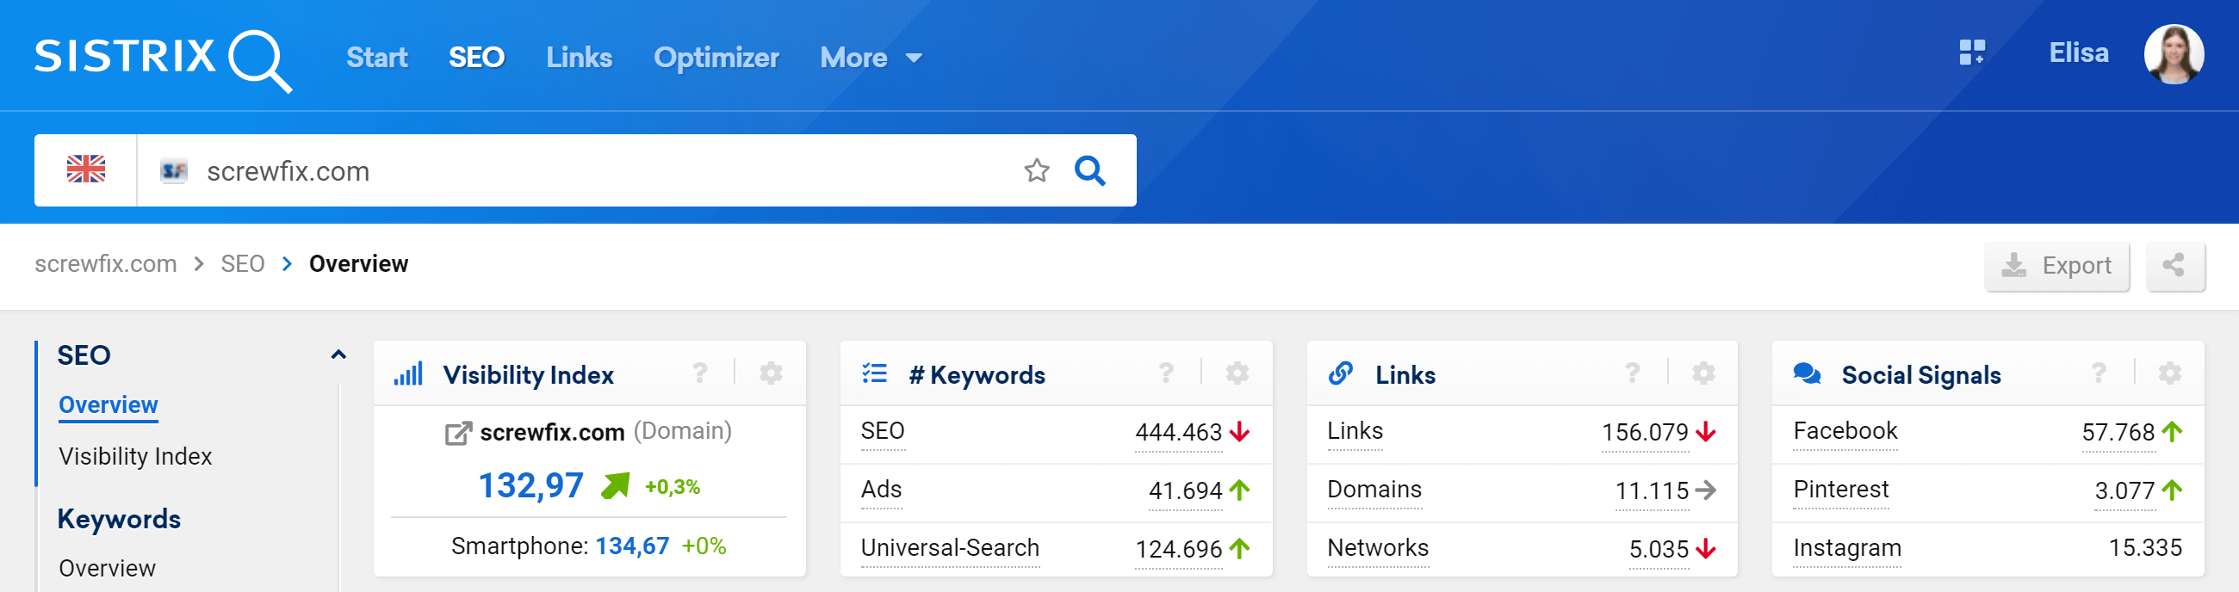Click Ads count 41.694
Viewport: 2239px width, 592px height.
(1186, 491)
